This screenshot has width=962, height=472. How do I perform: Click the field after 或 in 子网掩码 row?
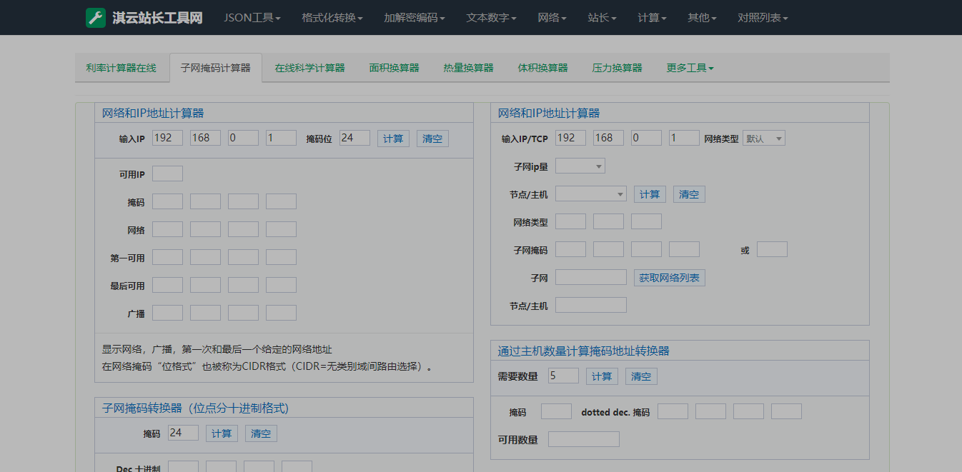[x=772, y=249]
